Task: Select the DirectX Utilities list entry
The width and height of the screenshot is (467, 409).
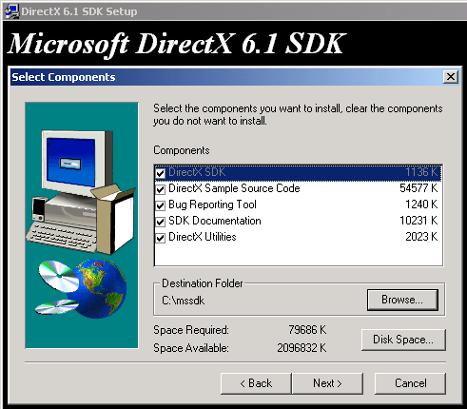Action: coord(298,237)
